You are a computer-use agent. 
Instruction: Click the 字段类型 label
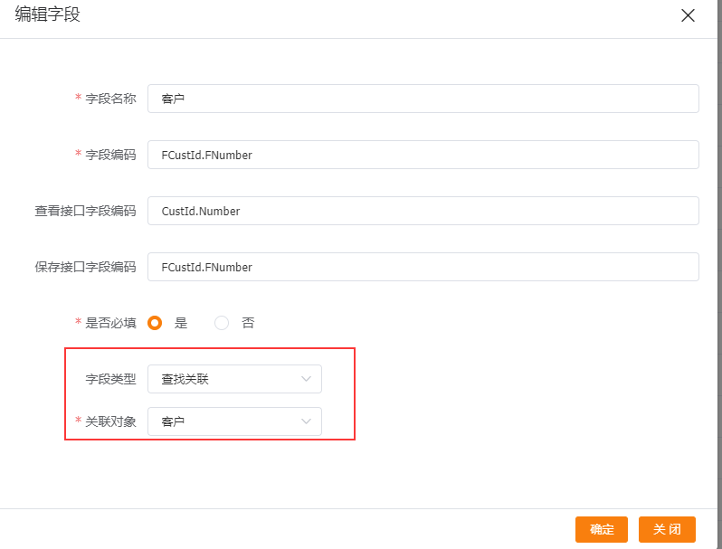click(x=110, y=379)
